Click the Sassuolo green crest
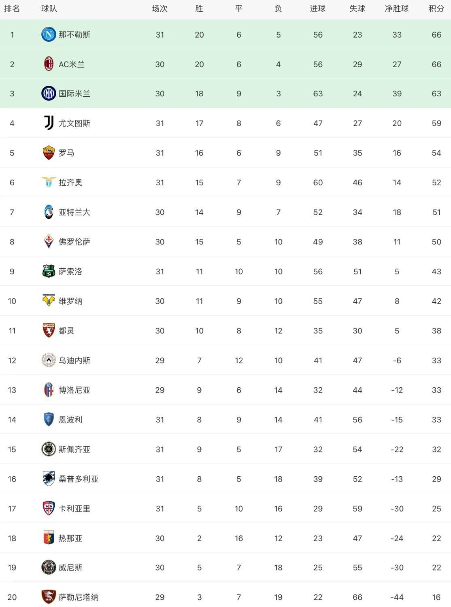Viewport: 451px width, 607px height. (x=49, y=271)
